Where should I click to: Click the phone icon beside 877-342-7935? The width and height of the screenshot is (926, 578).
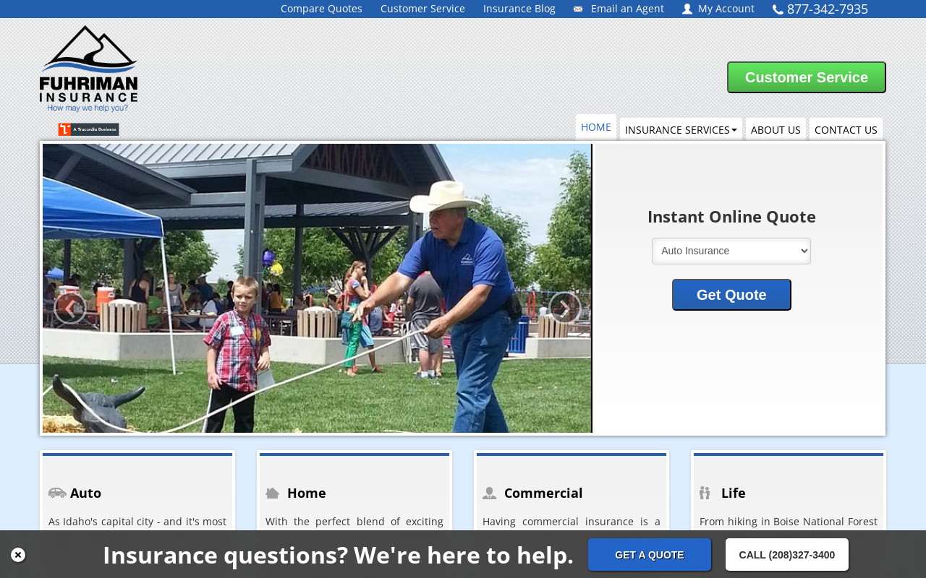778,9
